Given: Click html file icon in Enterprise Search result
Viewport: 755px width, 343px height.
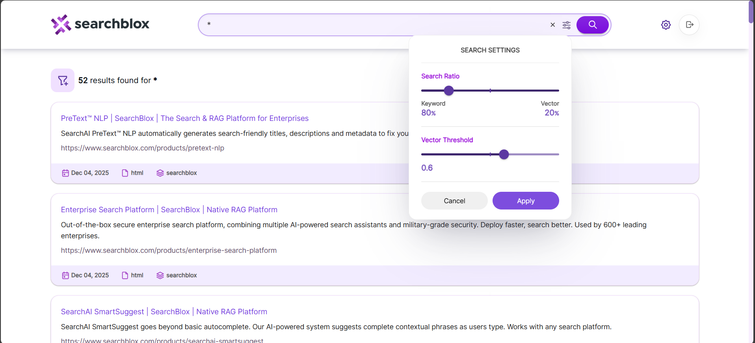Looking at the screenshot, I should pos(125,276).
